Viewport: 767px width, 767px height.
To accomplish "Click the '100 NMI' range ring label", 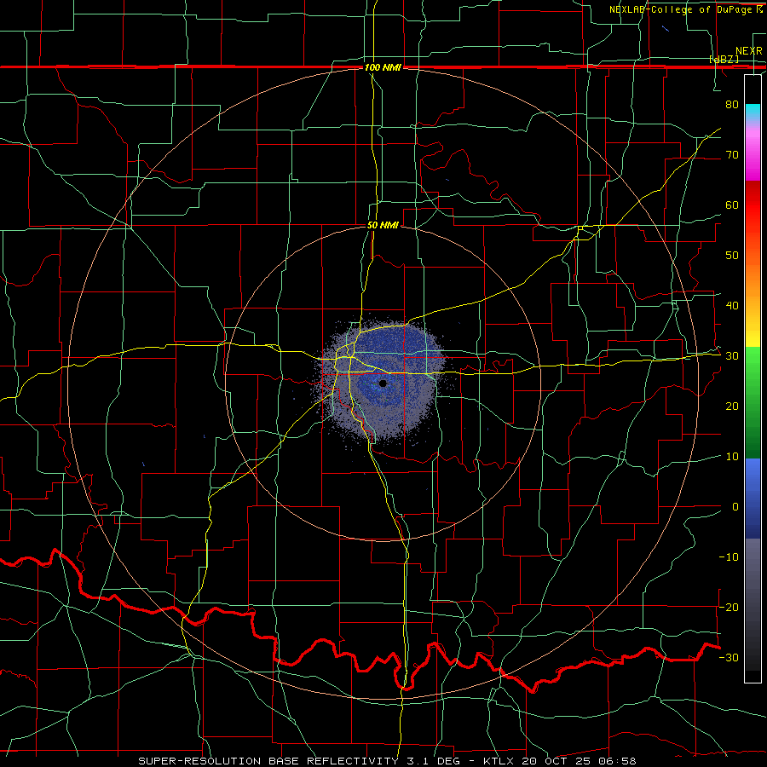I will coord(383,67).
